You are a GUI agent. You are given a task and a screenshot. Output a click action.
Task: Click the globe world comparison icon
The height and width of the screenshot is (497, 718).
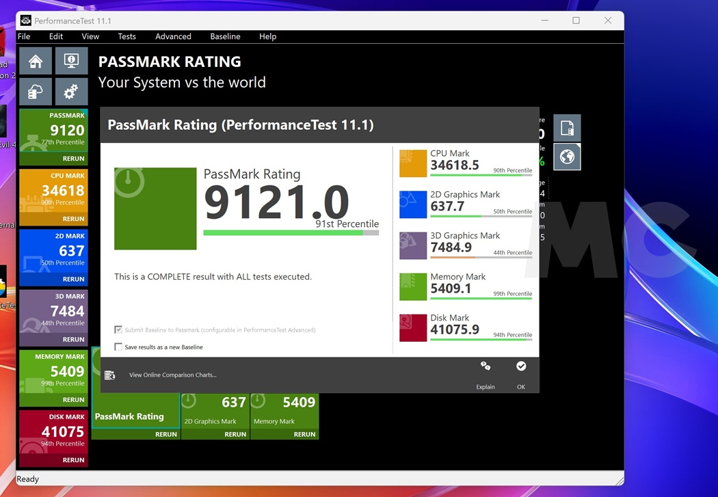tap(567, 157)
